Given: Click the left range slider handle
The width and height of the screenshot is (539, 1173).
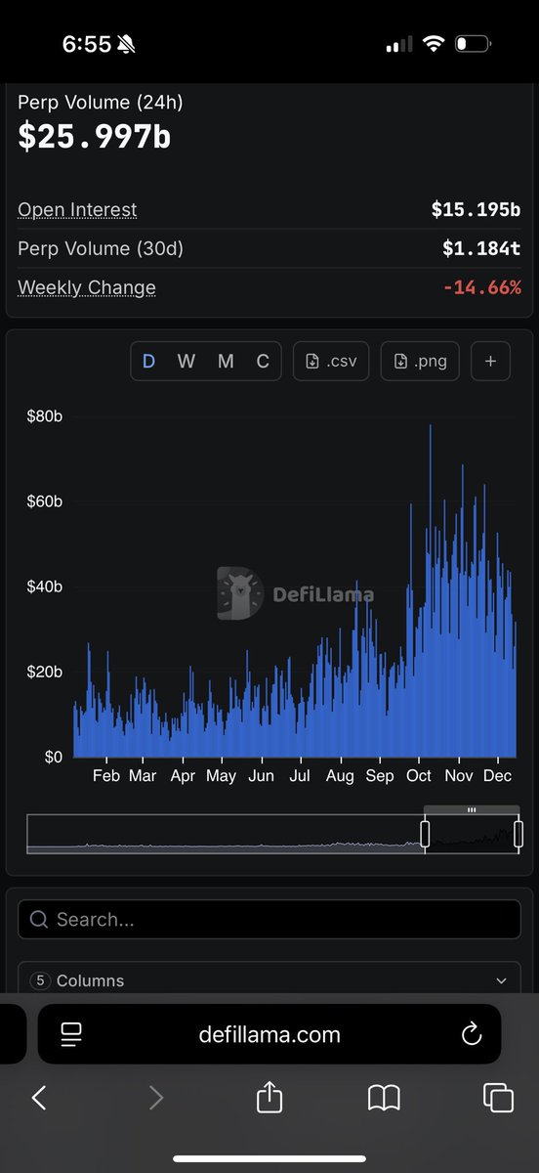Looking at the screenshot, I should (x=425, y=834).
